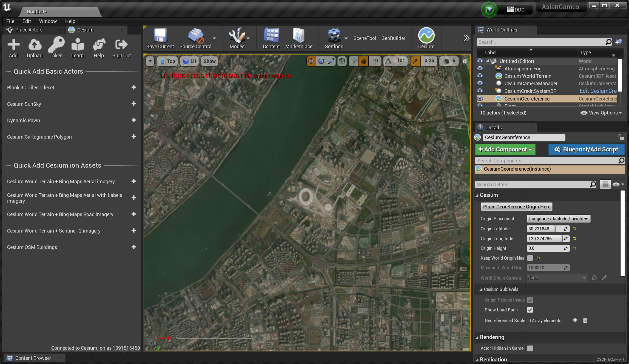629x364 pixels.
Task: Click the Cesium toolbar icon
Action: tap(426, 36)
